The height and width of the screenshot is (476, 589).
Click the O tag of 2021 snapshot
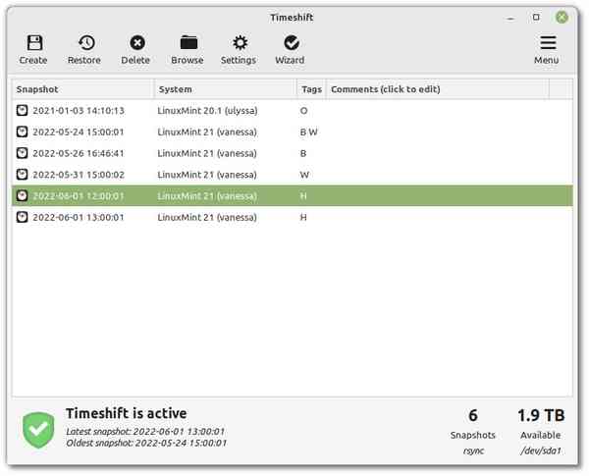click(304, 111)
